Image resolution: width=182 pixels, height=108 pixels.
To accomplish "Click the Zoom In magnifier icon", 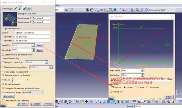I will pyautogui.click(x=95, y=102).
